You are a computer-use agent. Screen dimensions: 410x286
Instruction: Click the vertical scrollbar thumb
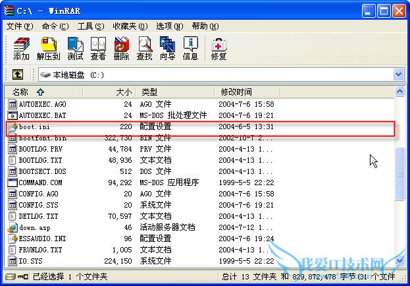pyautogui.click(x=399, y=174)
